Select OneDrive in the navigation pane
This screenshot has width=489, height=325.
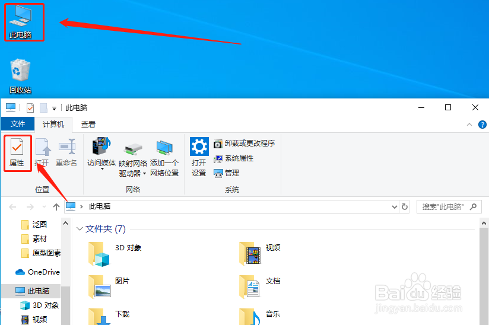tap(37, 272)
